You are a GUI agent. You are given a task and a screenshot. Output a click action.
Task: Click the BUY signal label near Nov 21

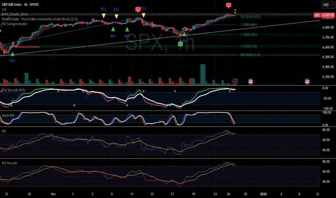pyautogui.click(x=12, y=61)
